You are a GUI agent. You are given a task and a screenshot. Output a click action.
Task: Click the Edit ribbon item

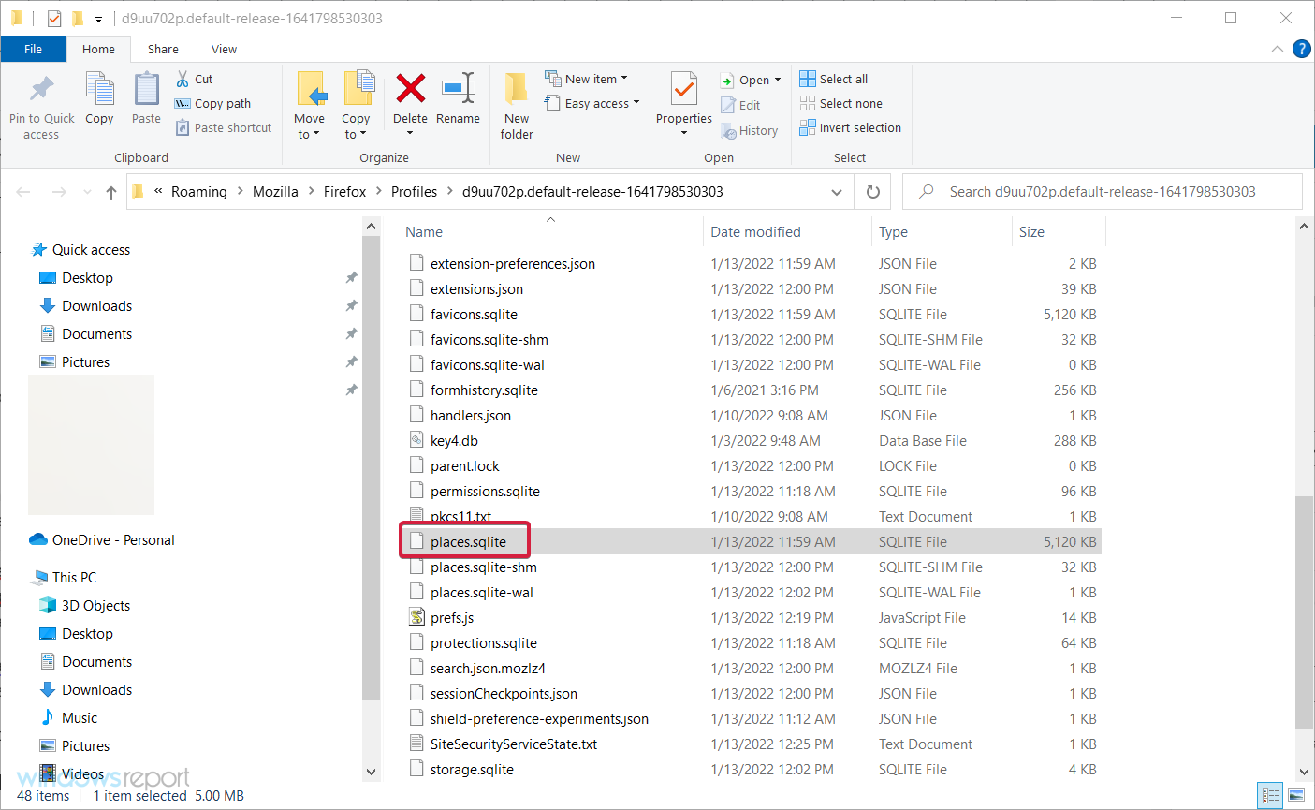tap(740, 106)
